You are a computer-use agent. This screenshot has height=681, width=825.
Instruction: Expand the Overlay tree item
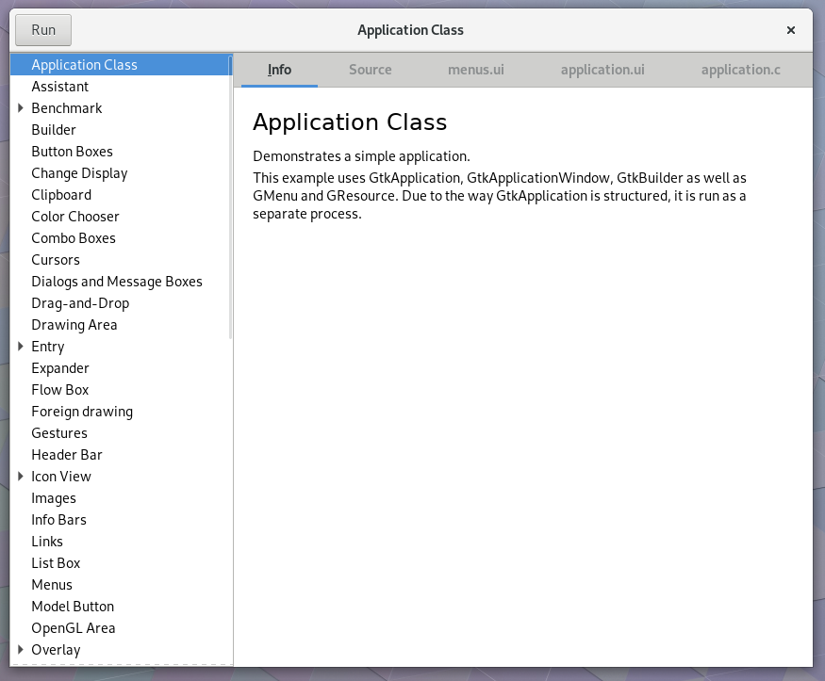point(21,650)
